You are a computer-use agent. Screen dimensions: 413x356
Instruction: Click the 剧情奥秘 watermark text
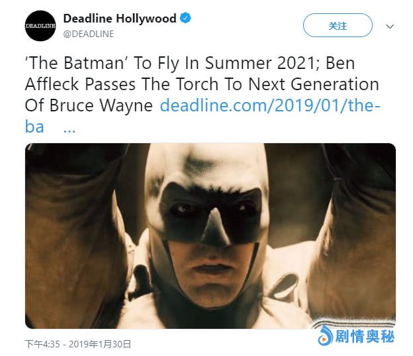pyautogui.click(x=365, y=337)
